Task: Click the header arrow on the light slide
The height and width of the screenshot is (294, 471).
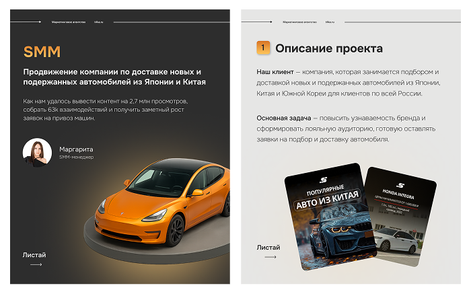Action: pos(257,22)
